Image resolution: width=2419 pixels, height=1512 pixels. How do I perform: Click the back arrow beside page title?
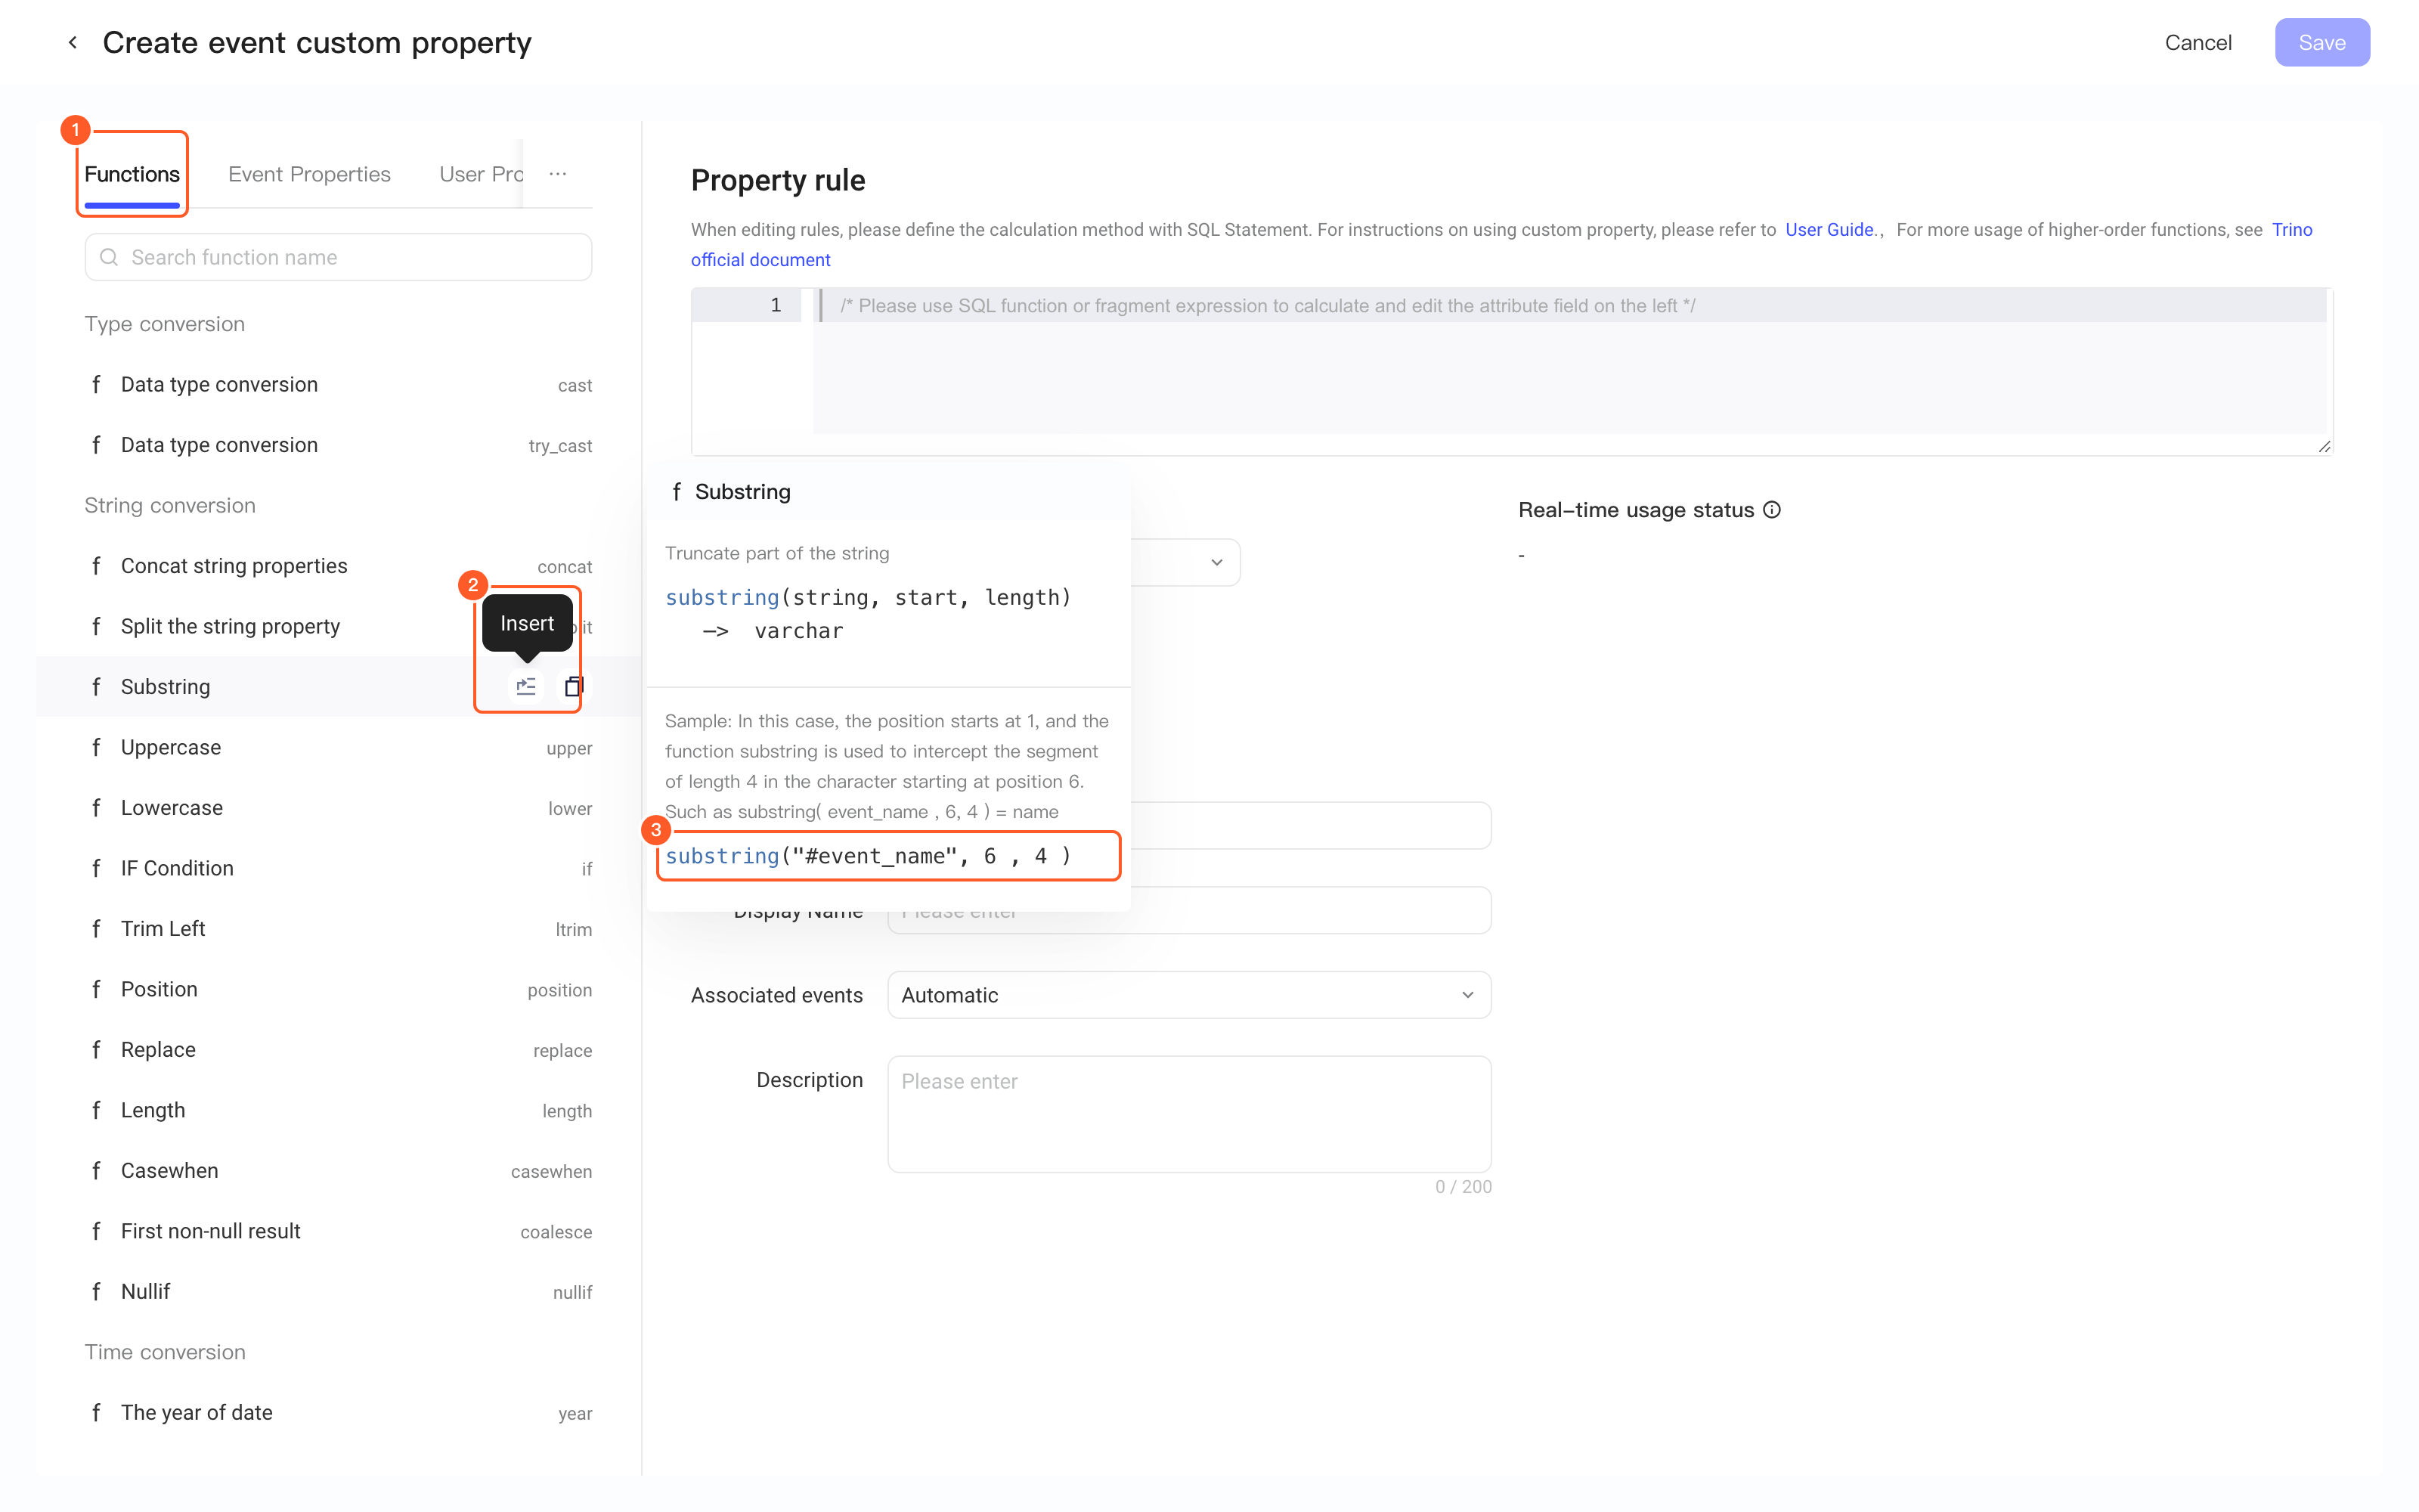pos(72,42)
